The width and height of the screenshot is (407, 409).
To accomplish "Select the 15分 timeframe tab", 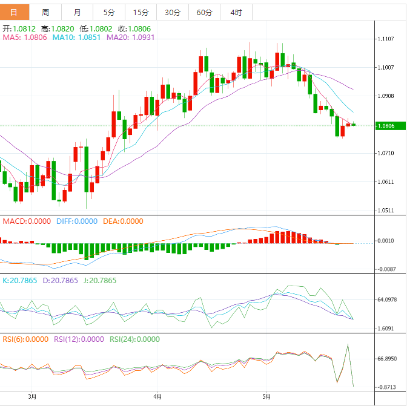I will click(140, 12).
